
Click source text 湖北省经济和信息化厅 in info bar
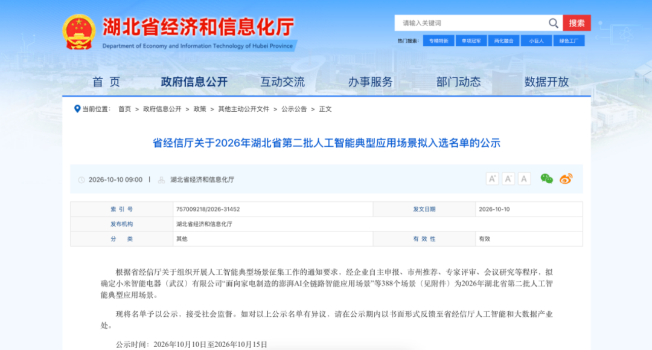(202, 180)
